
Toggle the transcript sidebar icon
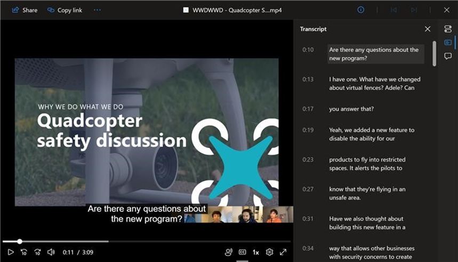tap(448, 43)
